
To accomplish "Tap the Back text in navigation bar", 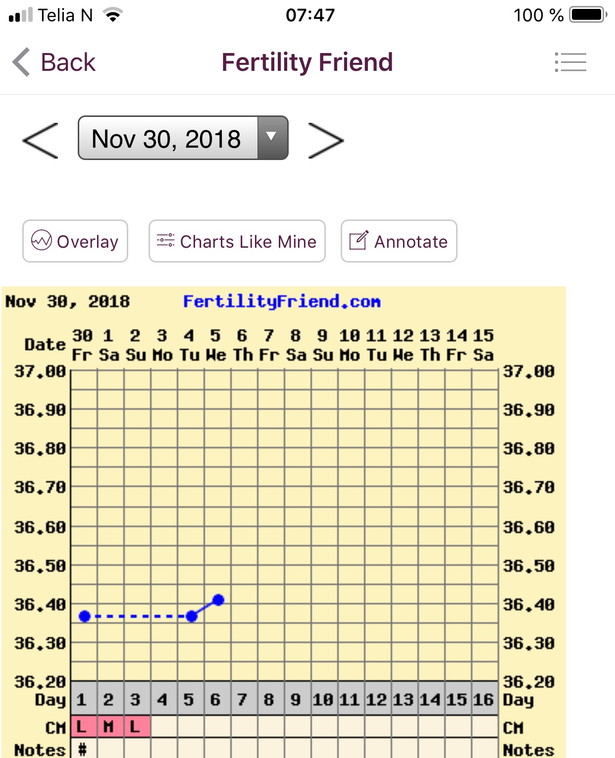I will pos(68,62).
